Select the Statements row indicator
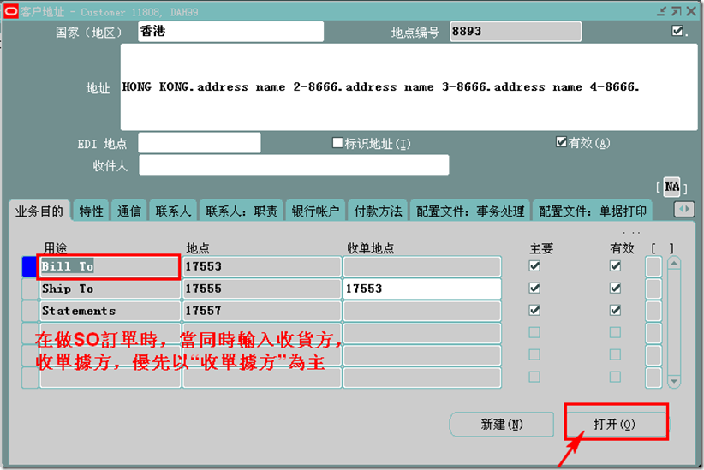 (30, 311)
